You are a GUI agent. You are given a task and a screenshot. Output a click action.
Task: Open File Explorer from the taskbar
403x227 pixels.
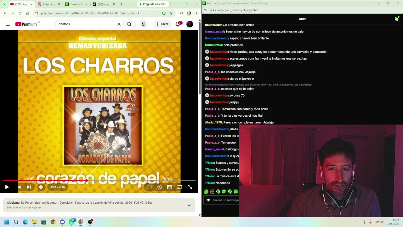click(35, 222)
